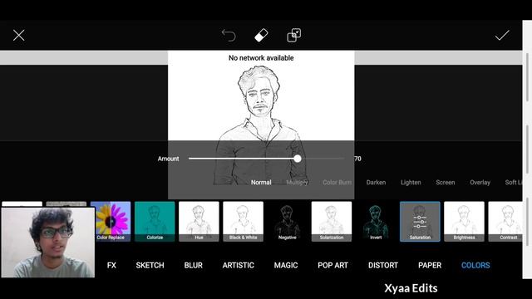Switch to the COLORS category tab
Screen dimensions: 532x299
click(x=475, y=266)
